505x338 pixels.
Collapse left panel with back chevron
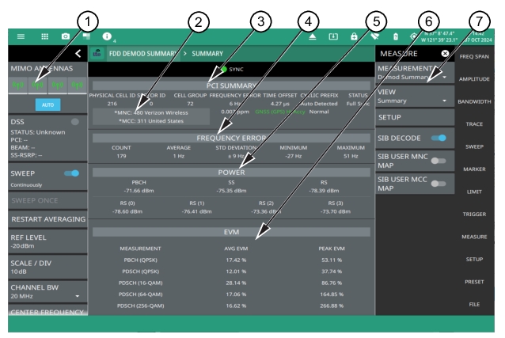[77, 54]
